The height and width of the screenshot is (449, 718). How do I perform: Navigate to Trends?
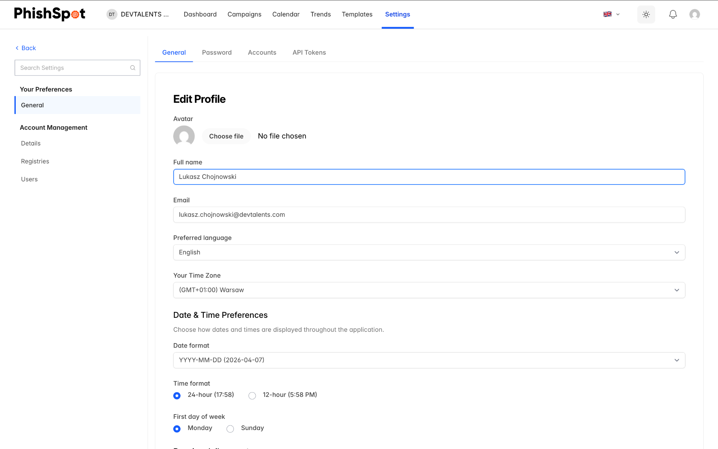pyautogui.click(x=320, y=14)
